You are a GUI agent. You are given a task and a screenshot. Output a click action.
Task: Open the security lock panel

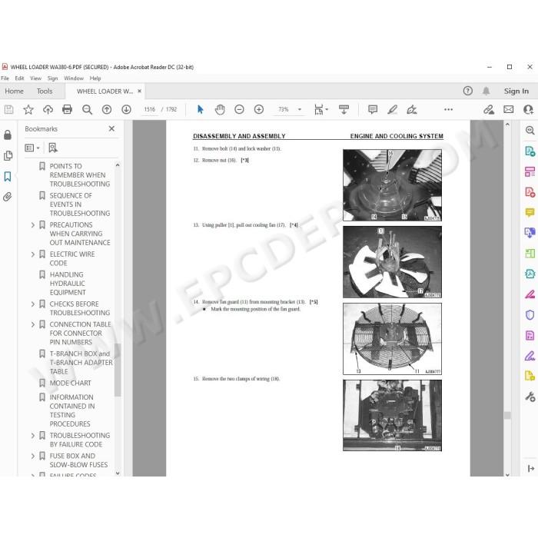[8, 135]
